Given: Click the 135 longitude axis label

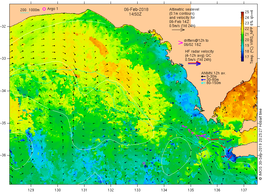Looking at the screenshot, I should coord(191,190).
